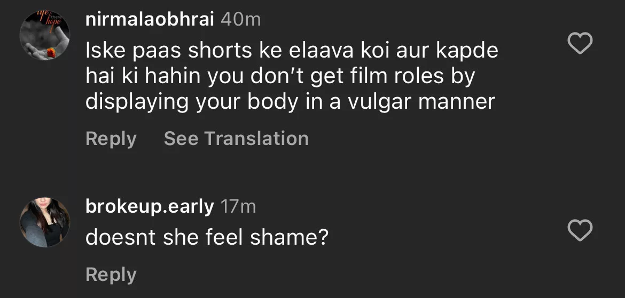The height and width of the screenshot is (298, 625).
Task: Reply to brokeup.early's comment
Action: point(111,275)
